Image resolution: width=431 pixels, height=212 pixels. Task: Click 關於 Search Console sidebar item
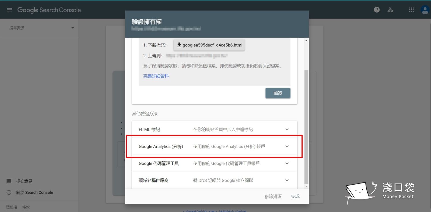(x=34, y=192)
